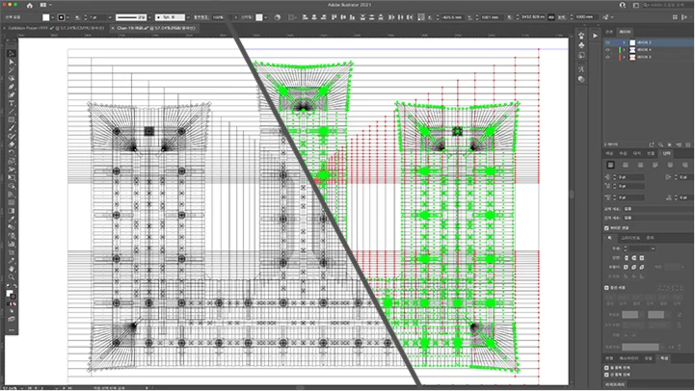695x391 pixels.
Task: Select the Free Transform tool
Action: point(12,177)
